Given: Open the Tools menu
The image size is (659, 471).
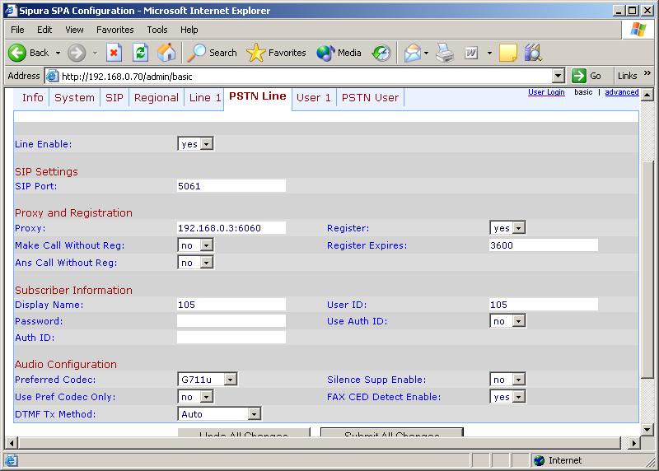Looking at the screenshot, I should (157, 30).
